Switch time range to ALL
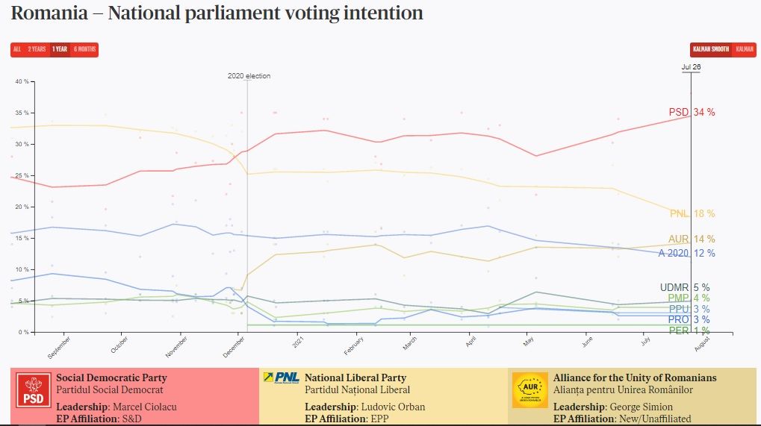 pos(17,50)
